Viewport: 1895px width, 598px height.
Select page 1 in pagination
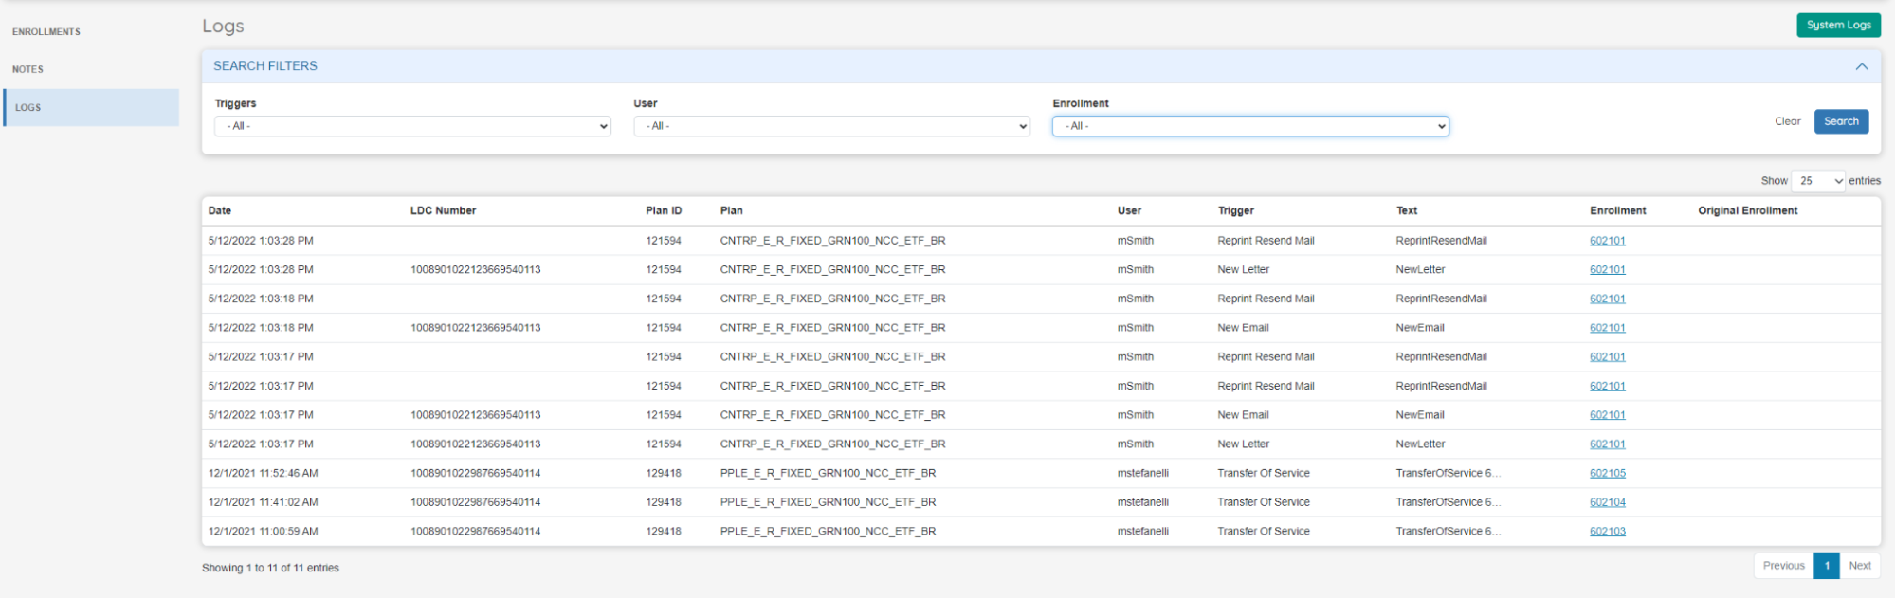click(x=1827, y=566)
